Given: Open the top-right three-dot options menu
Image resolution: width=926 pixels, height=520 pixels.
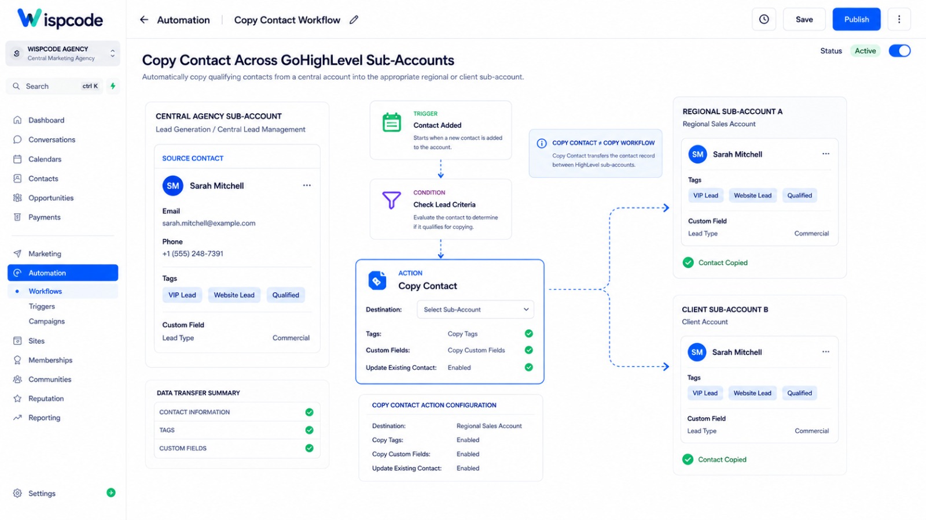Looking at the screenshot, I should tap(899, 19).
